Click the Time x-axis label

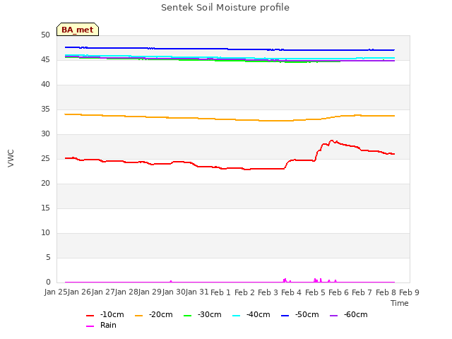click(400, 303)
